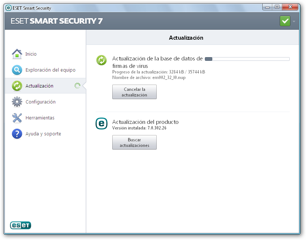Click the Actualización de la base de datos heading

pos(157,62)
